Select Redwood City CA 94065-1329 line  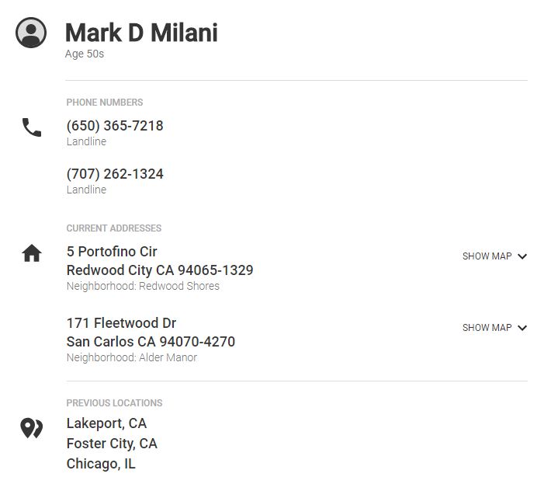[x=160, y=270]
